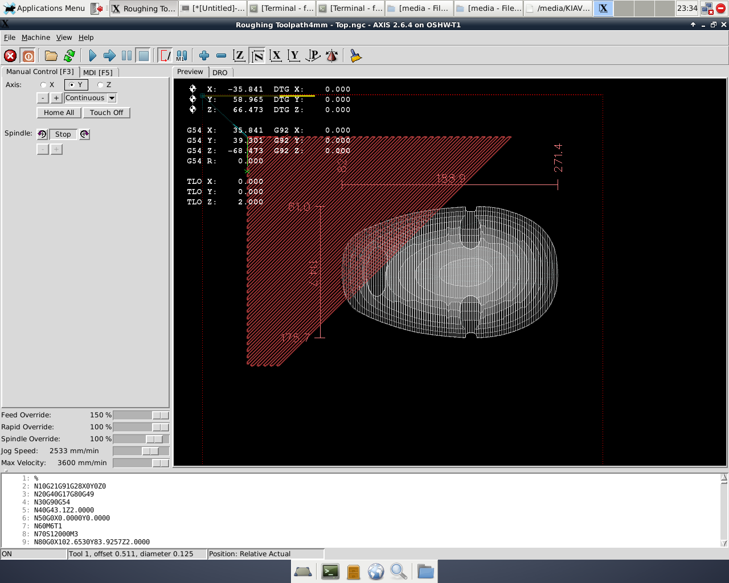729x583 pixels.
Task: Click Home All to home axes
Action: [x=59, y=112]
